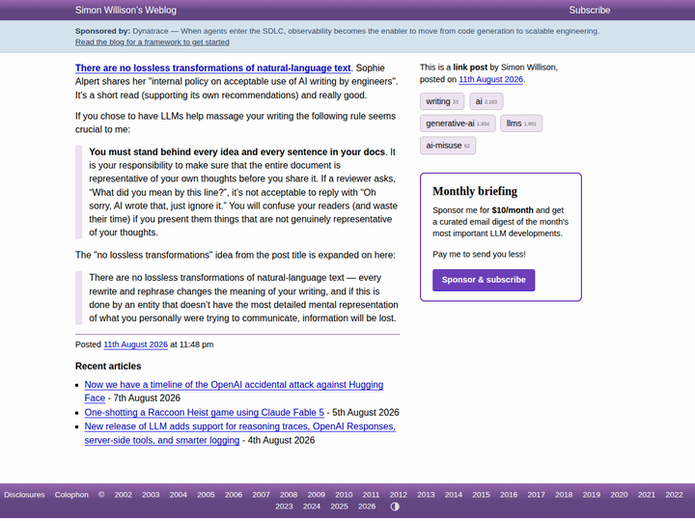Click the Sponsor & subscribe button
This screenshot has width=695, height=521.
click(x=484, y=280)
